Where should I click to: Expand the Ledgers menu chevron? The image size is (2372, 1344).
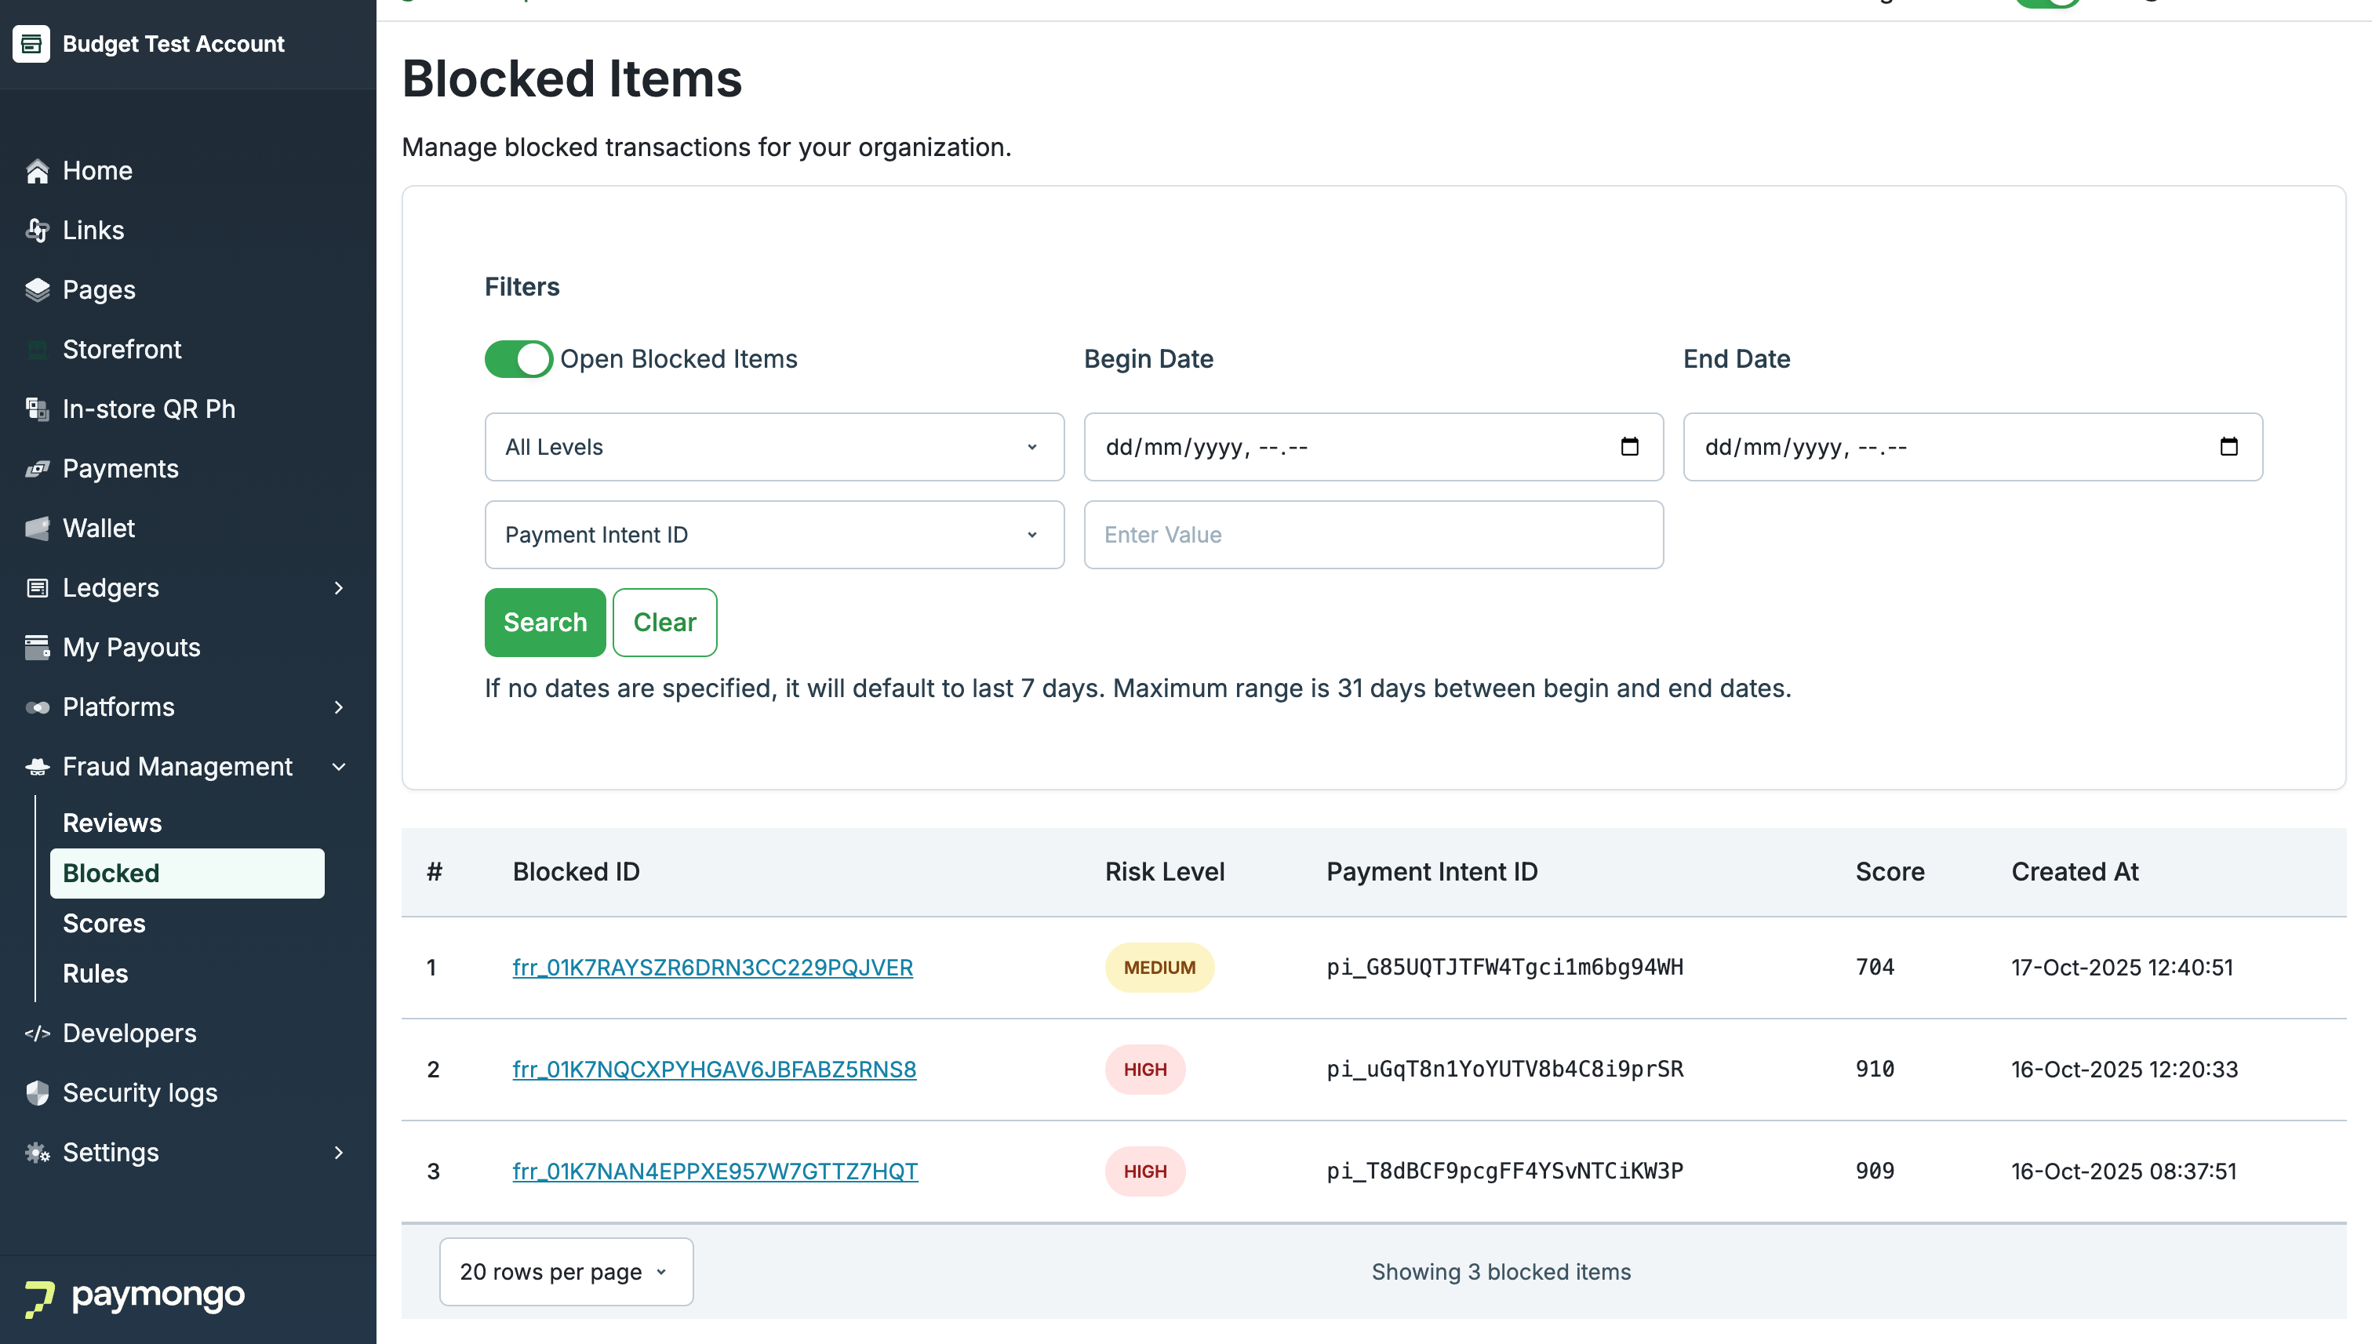click(x=339, y=588)
